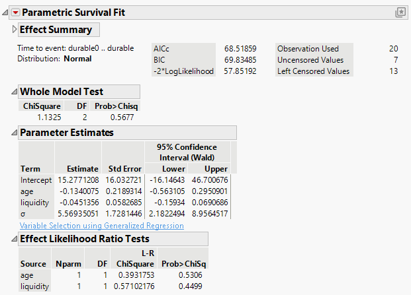Click the Distribution Normal text
This screenshot has width=411, height=295.
pyautogui.click(x=54, y=59)
